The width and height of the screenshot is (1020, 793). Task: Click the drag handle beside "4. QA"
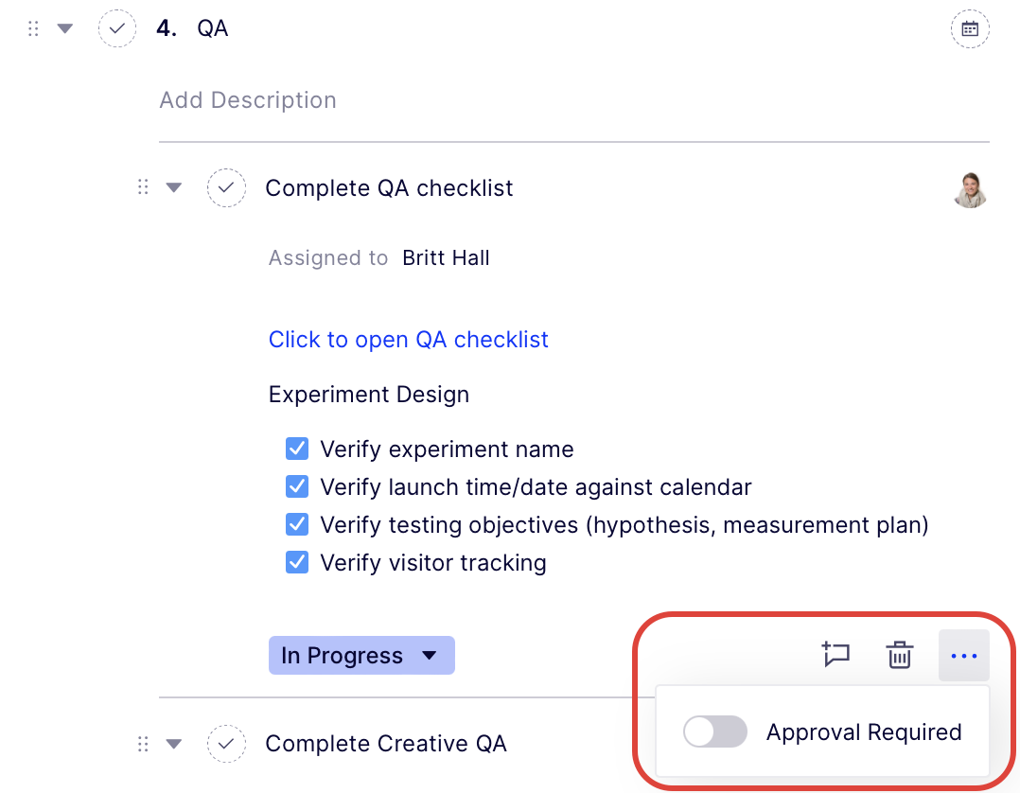(x=32, y=28)
